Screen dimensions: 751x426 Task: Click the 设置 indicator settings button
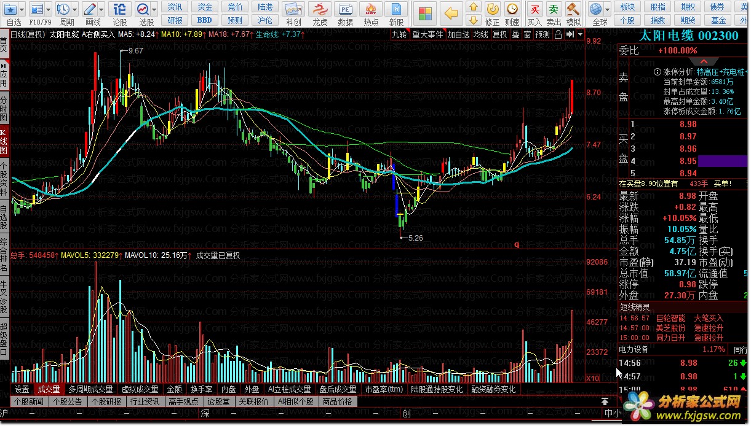pyautogui.click(x=22, y=389)
